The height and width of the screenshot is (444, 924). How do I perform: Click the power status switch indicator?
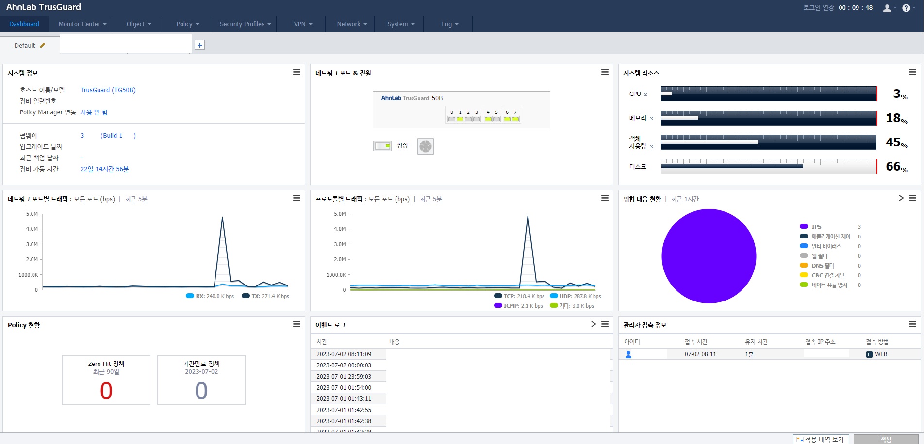point(382,146)
